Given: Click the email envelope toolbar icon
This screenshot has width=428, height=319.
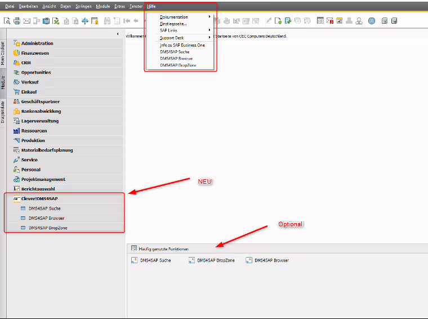Looking at the screenshot, I should (26, 21).
